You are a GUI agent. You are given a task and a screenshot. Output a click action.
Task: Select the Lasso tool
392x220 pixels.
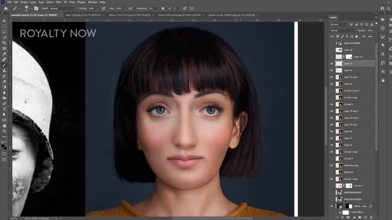click(4, 32)
